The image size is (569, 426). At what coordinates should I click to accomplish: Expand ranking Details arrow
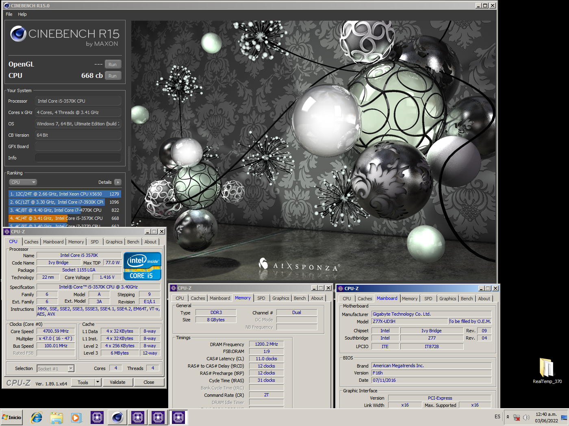coord(118,182)
